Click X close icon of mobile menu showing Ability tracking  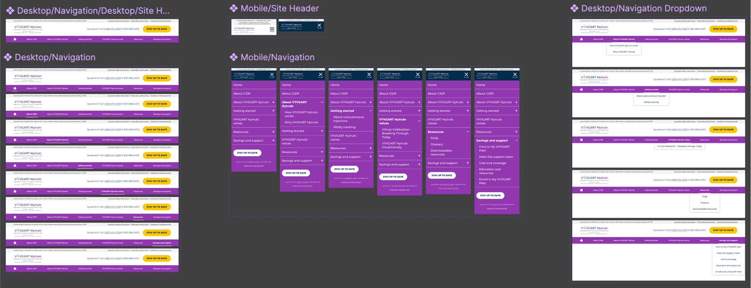point(369,74)
